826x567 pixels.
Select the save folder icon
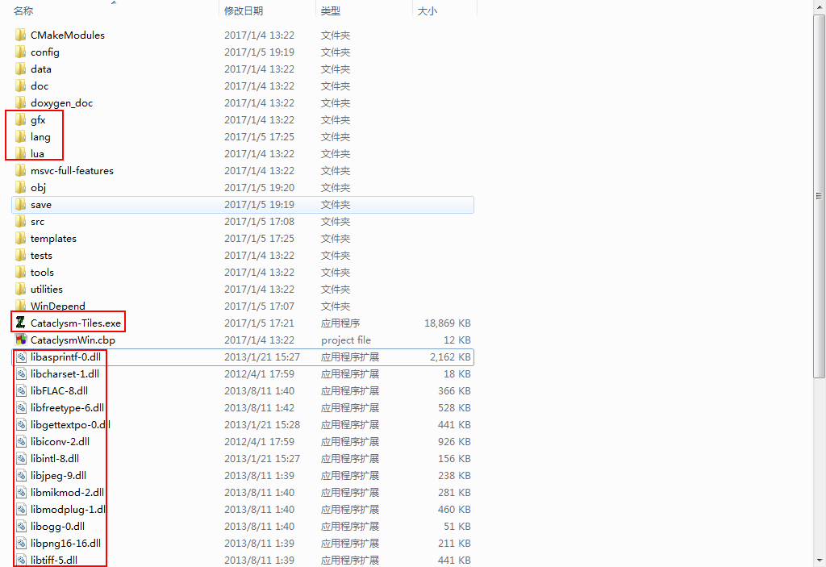(20, 204)
